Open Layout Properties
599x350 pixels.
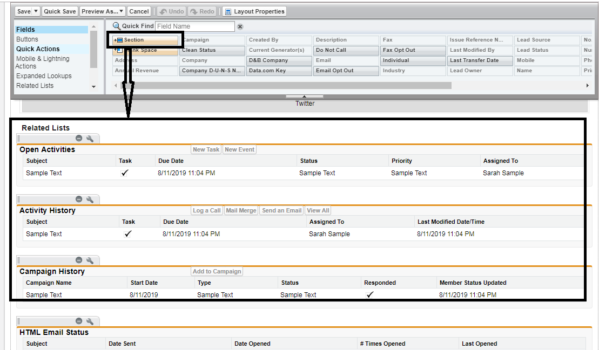[254, 11]
